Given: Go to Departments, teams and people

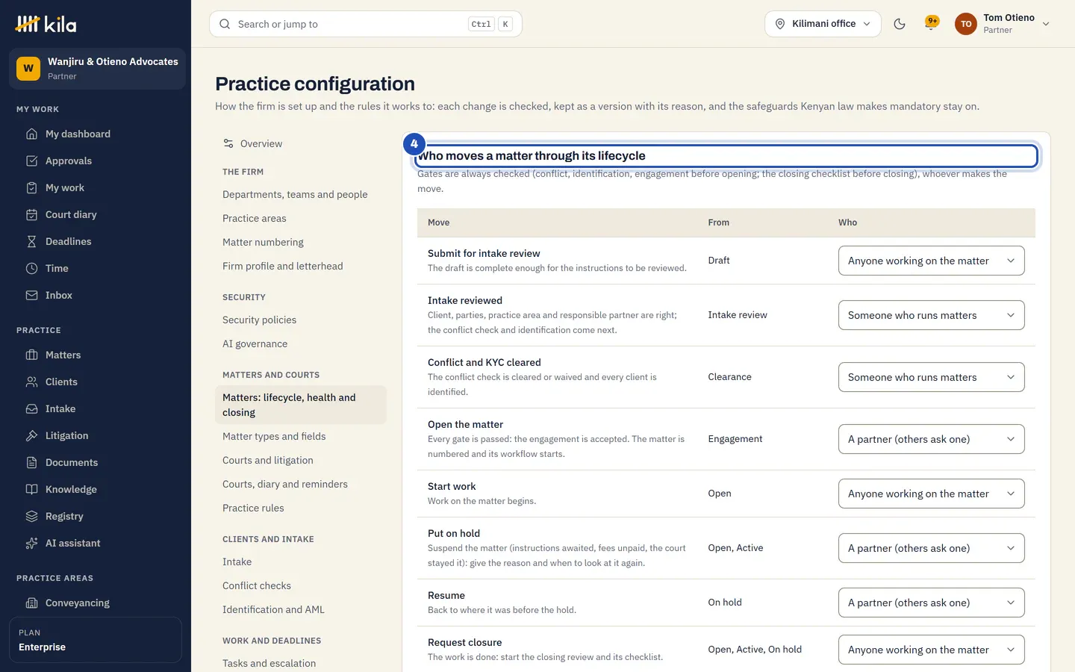Looking at the screenshot, I should tap(301, 194).
